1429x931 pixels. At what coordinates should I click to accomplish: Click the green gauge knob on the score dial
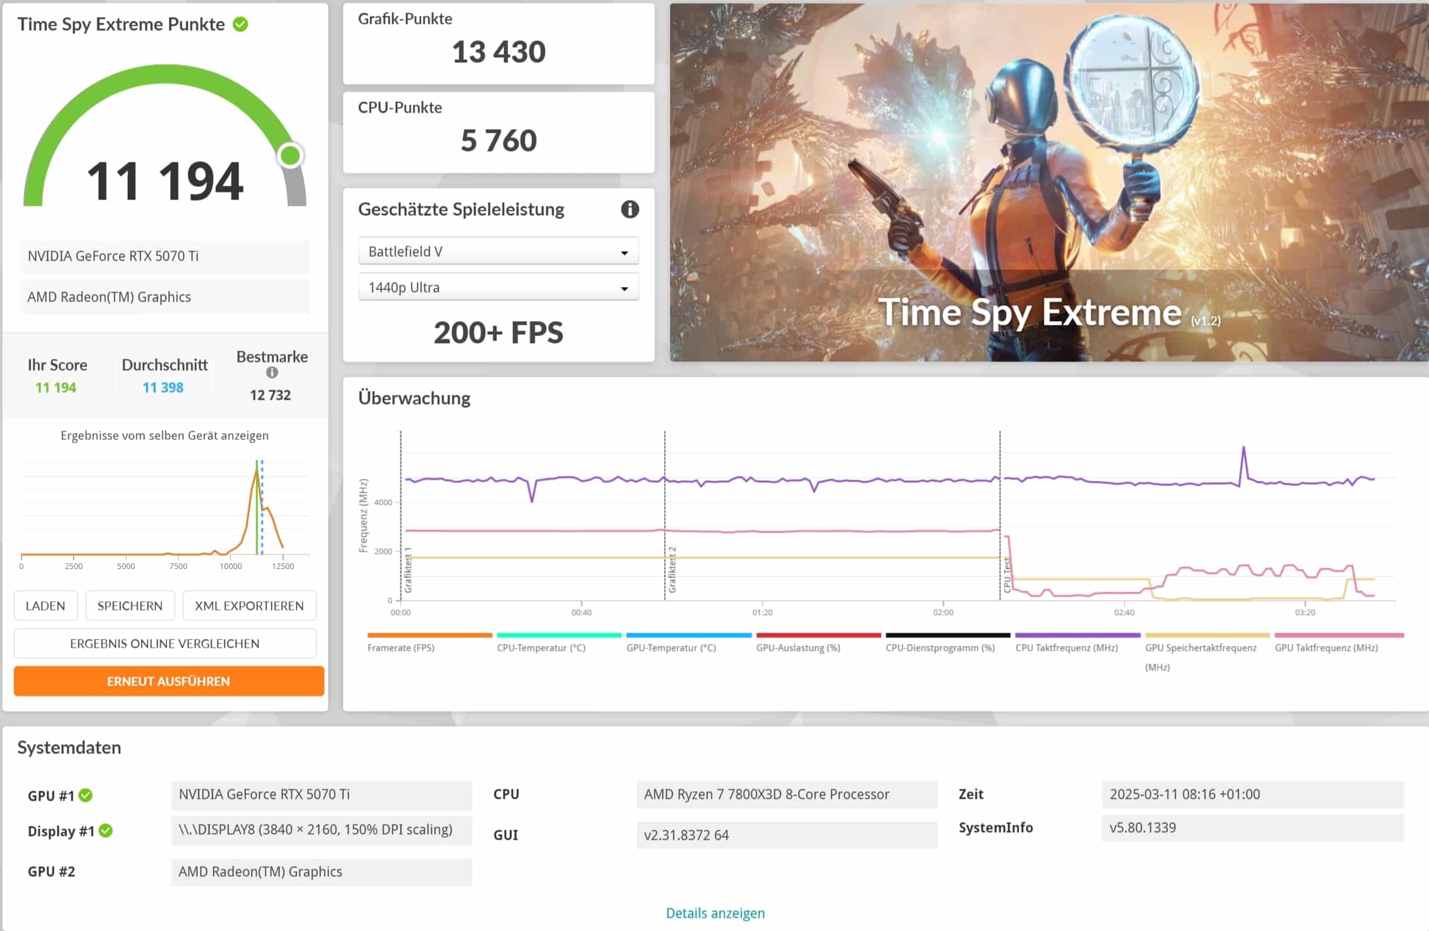290,155
